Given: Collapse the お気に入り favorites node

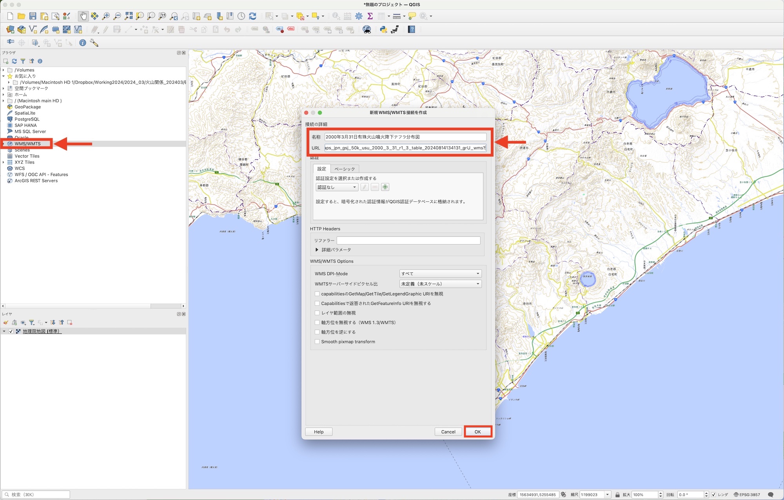Looking at the screenshot, I should pyautogui.click(x=4, y=76).
